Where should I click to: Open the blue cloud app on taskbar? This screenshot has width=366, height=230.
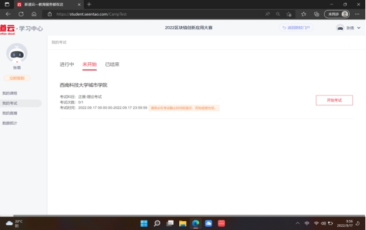(x=209, y=224)
